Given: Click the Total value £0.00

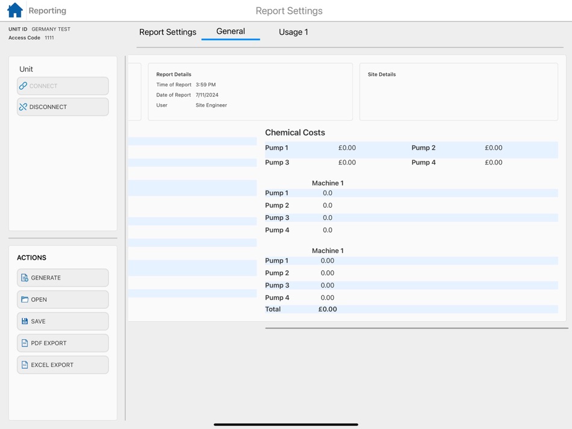Looking at the screenshot, I should pos(328,309).
